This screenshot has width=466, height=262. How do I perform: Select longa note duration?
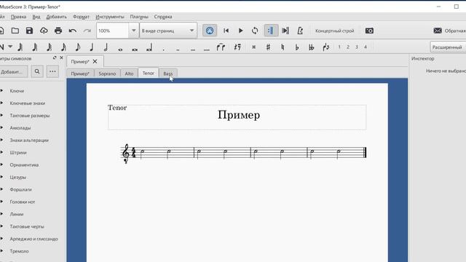point(149,47)
